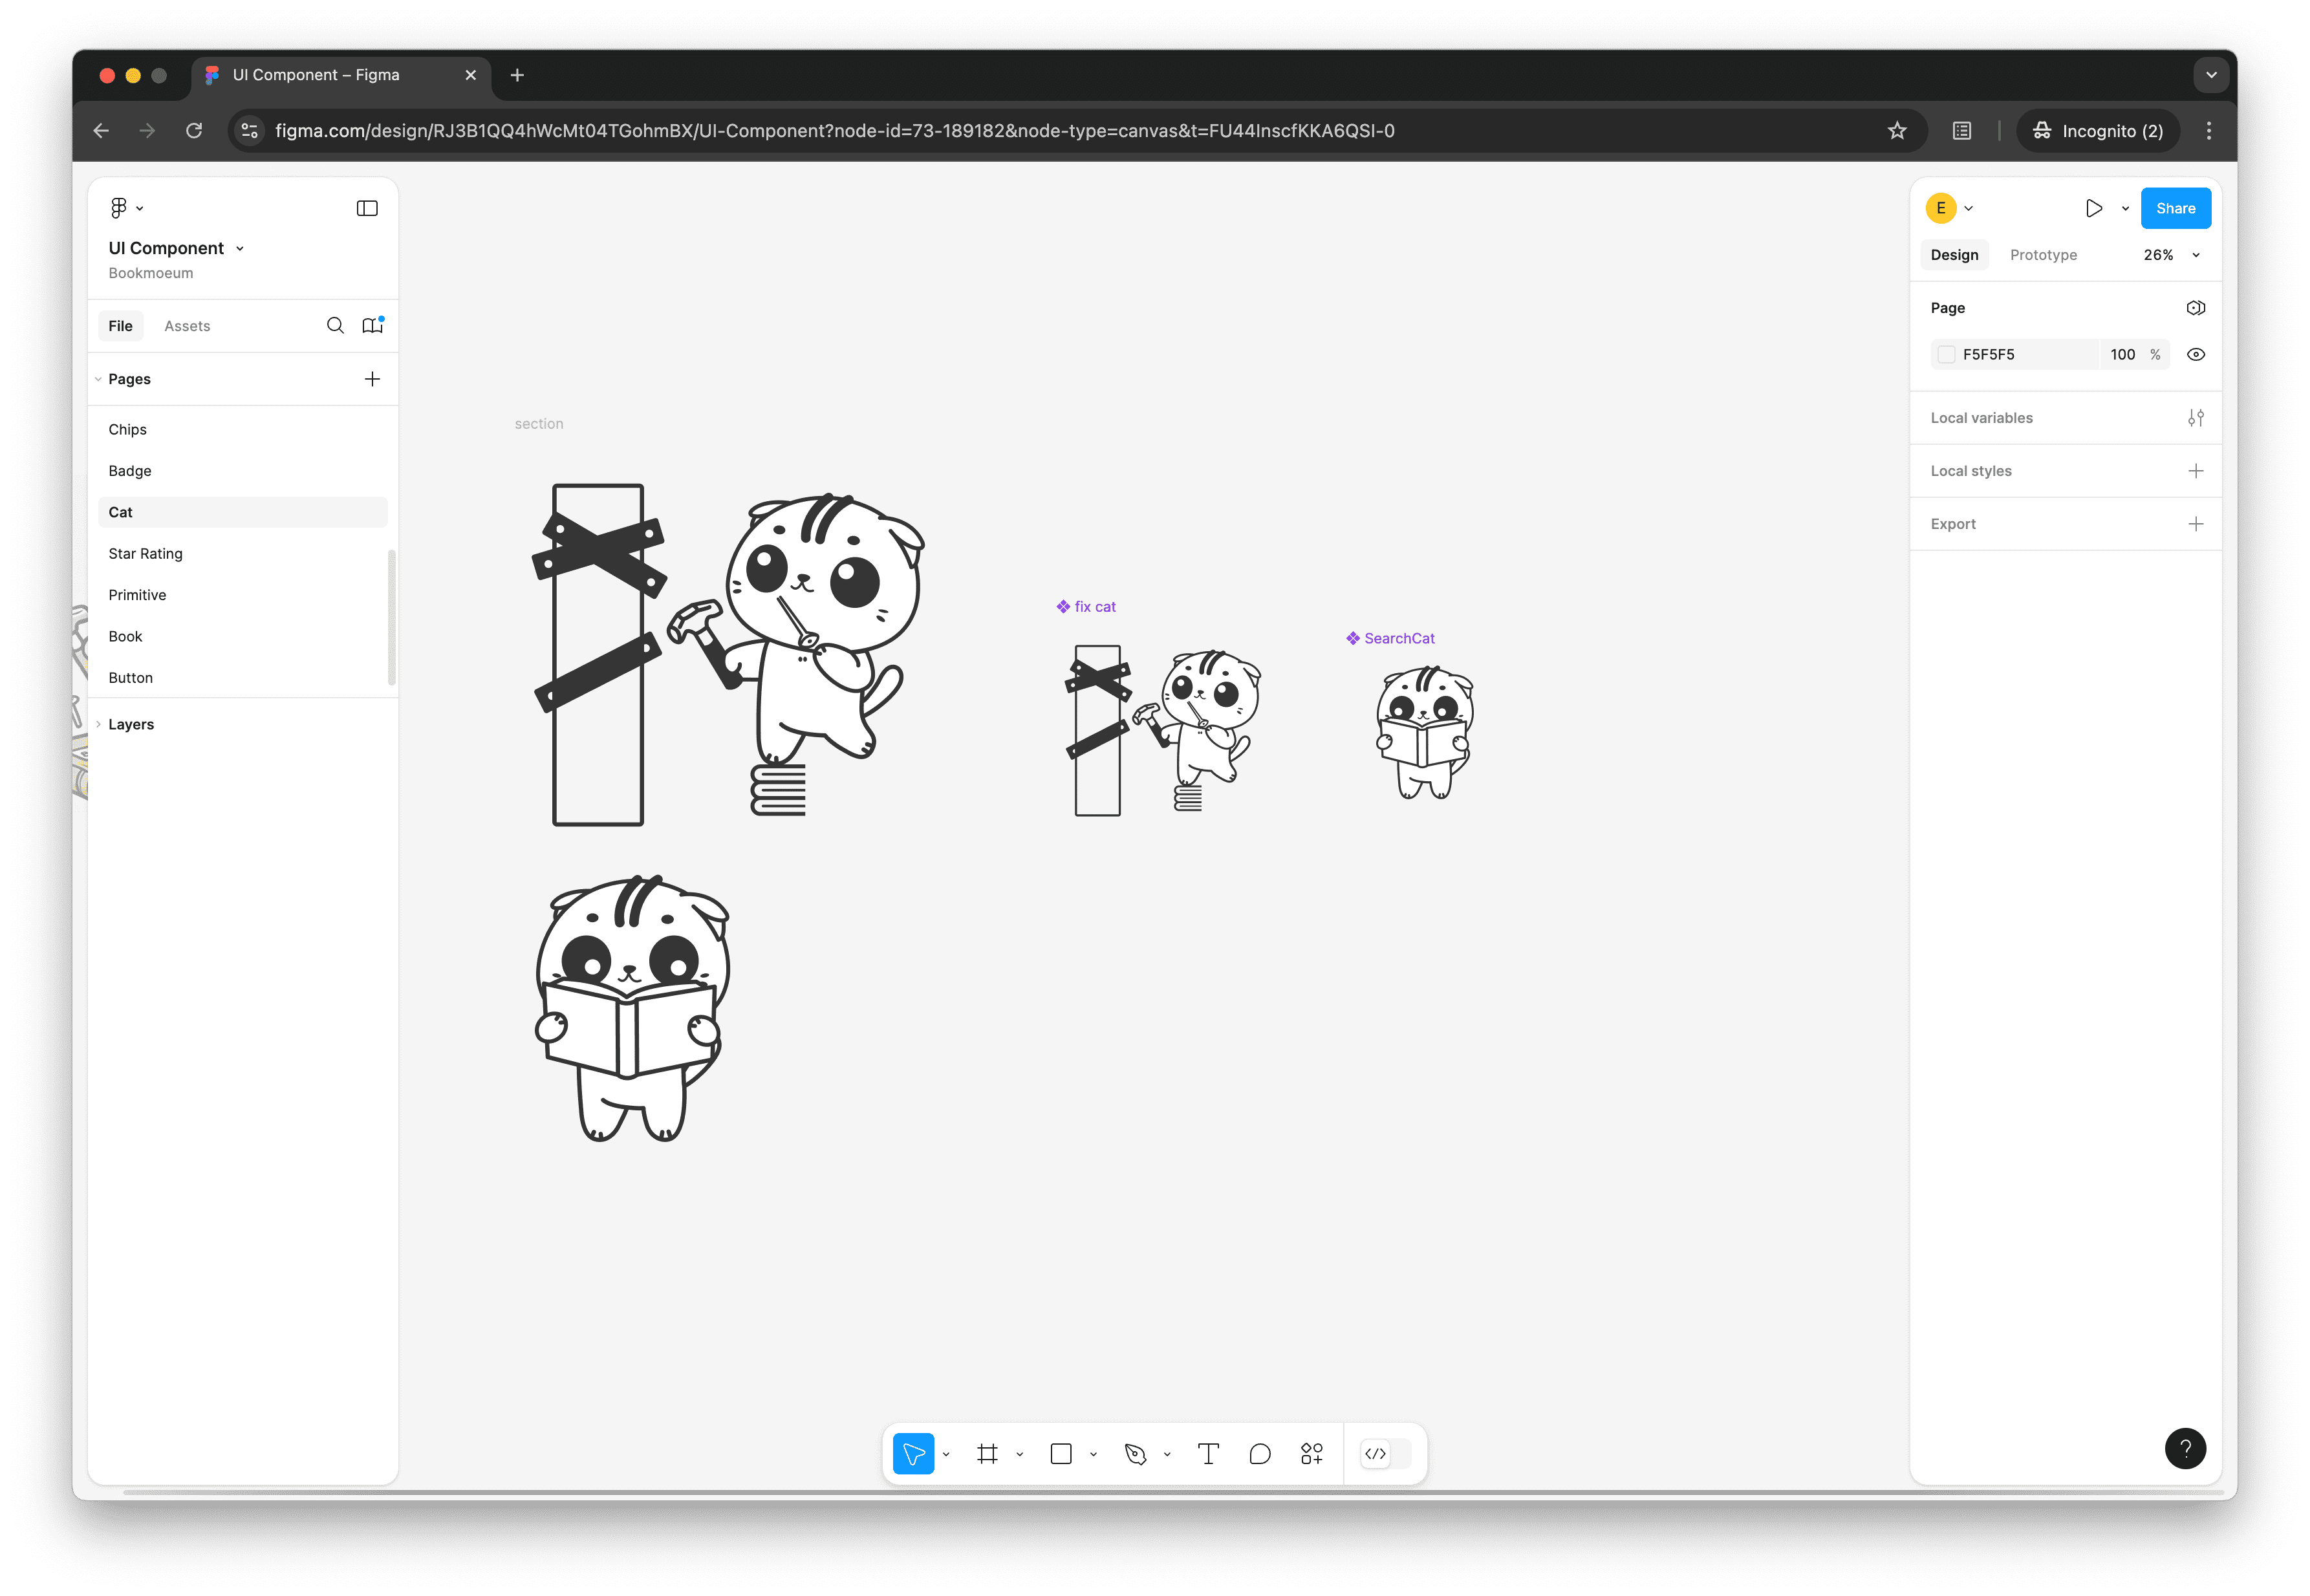Open the Primitive page
2310x1596 pixels.
[242, 595]
